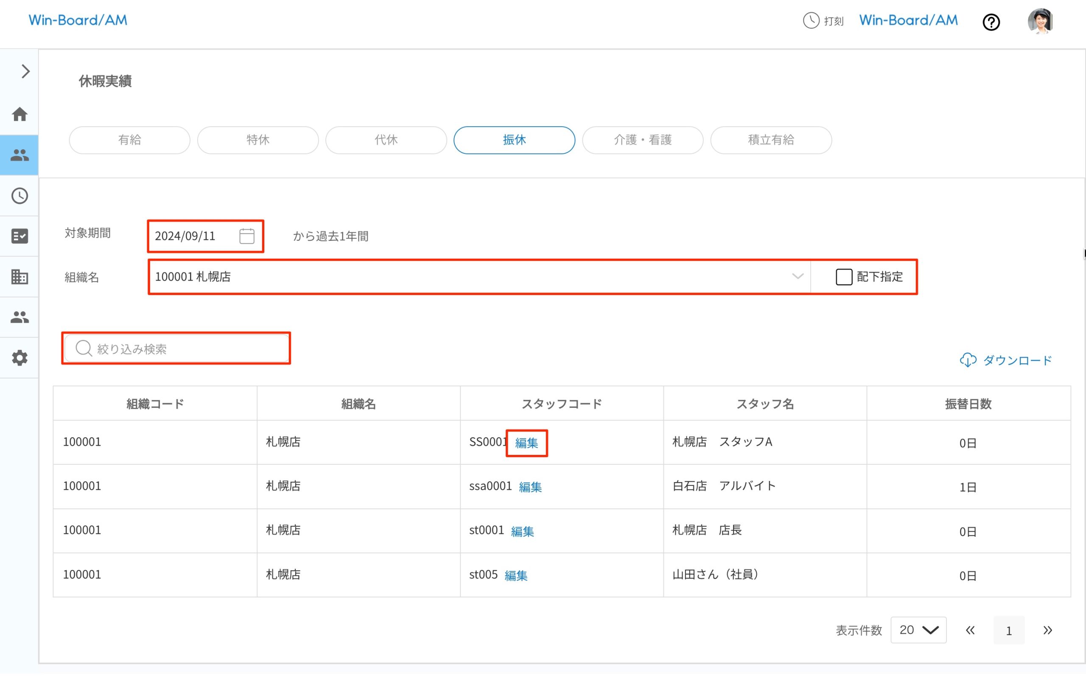Go to next page with » button
Viewport: 1086px width, 689px height.
[x=1047, y=630]
